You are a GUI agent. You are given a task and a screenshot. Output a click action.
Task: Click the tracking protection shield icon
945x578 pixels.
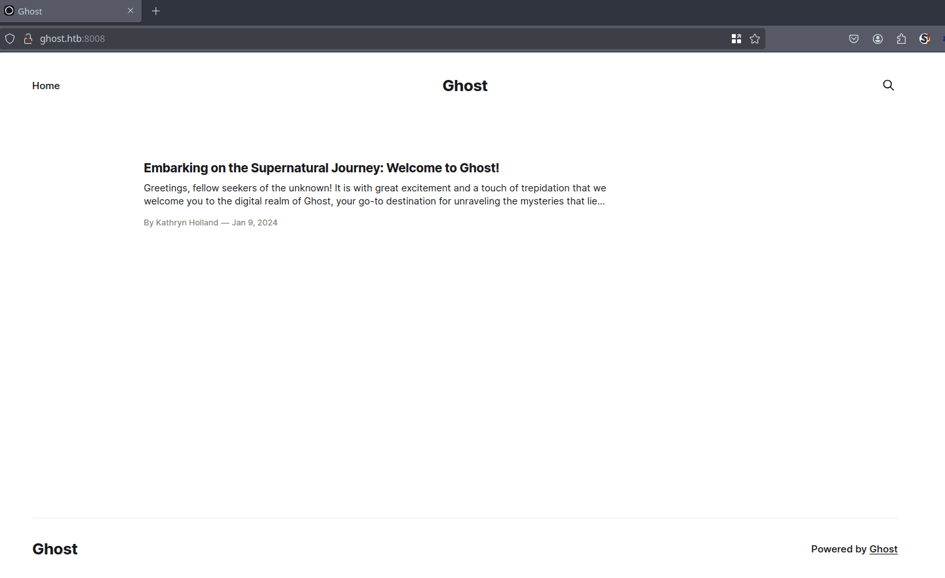[10, 39]
